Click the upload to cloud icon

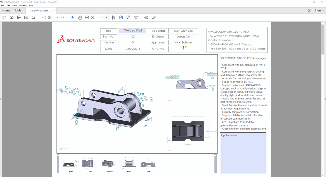(x=11, y=18)
